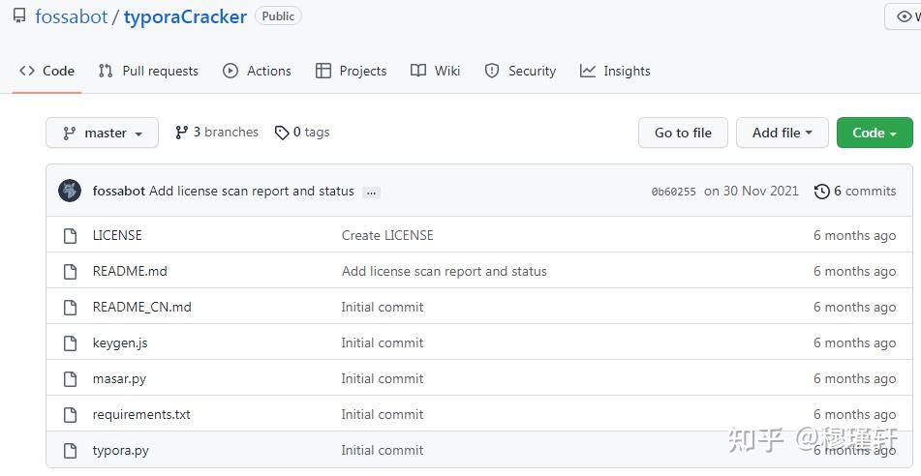Expand the green Code dropdown
Screen dimensions: 921x476
(874, 134)
